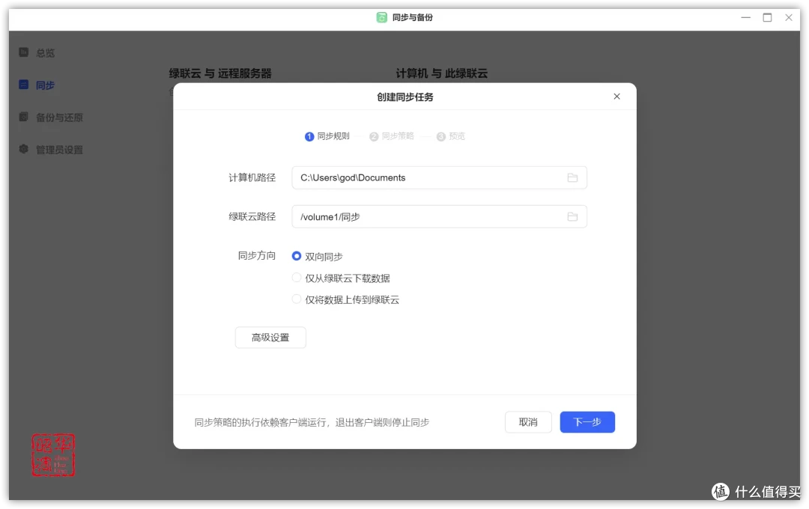Image resolution: width=809 pixels, height=509 pixels.
Task: Close the 创建同步任务 dialog
Action: [x=616, y=97]
